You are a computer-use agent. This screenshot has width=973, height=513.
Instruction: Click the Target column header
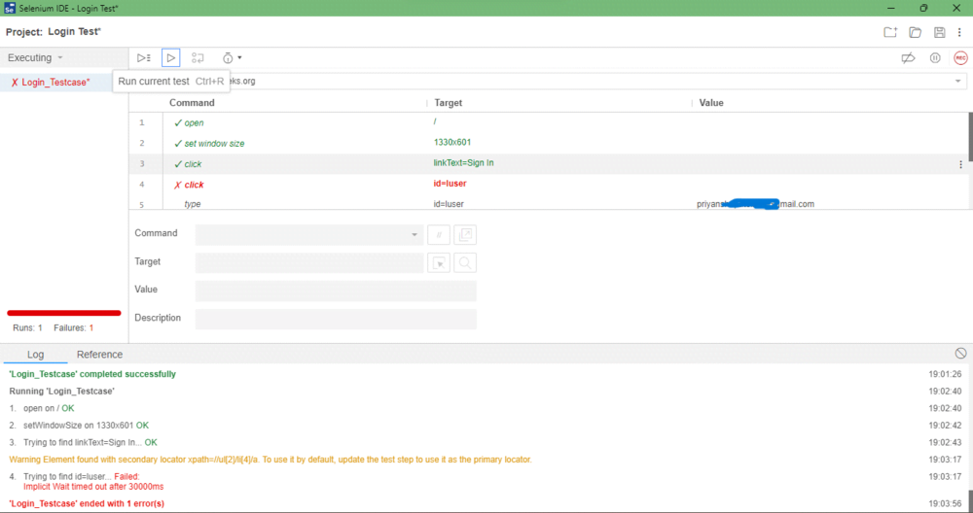pyautogui.click(x=448, y=103)
